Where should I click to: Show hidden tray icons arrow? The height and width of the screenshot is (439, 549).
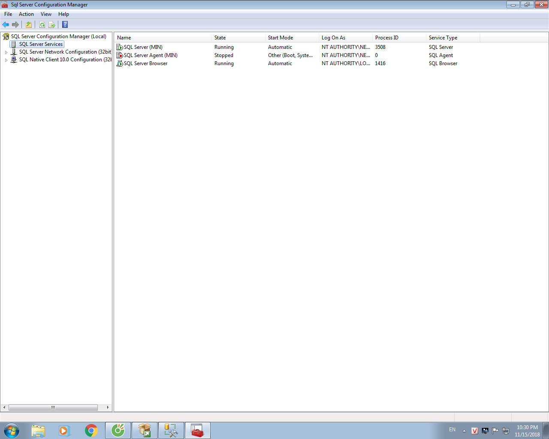tap(464, 431)
